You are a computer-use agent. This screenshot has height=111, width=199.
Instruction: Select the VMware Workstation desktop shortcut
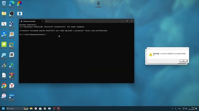coord(12,46)
